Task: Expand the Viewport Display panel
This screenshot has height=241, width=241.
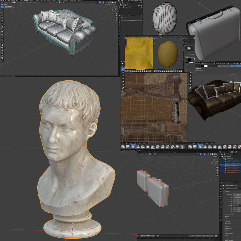Action: (x=228, y=233)
